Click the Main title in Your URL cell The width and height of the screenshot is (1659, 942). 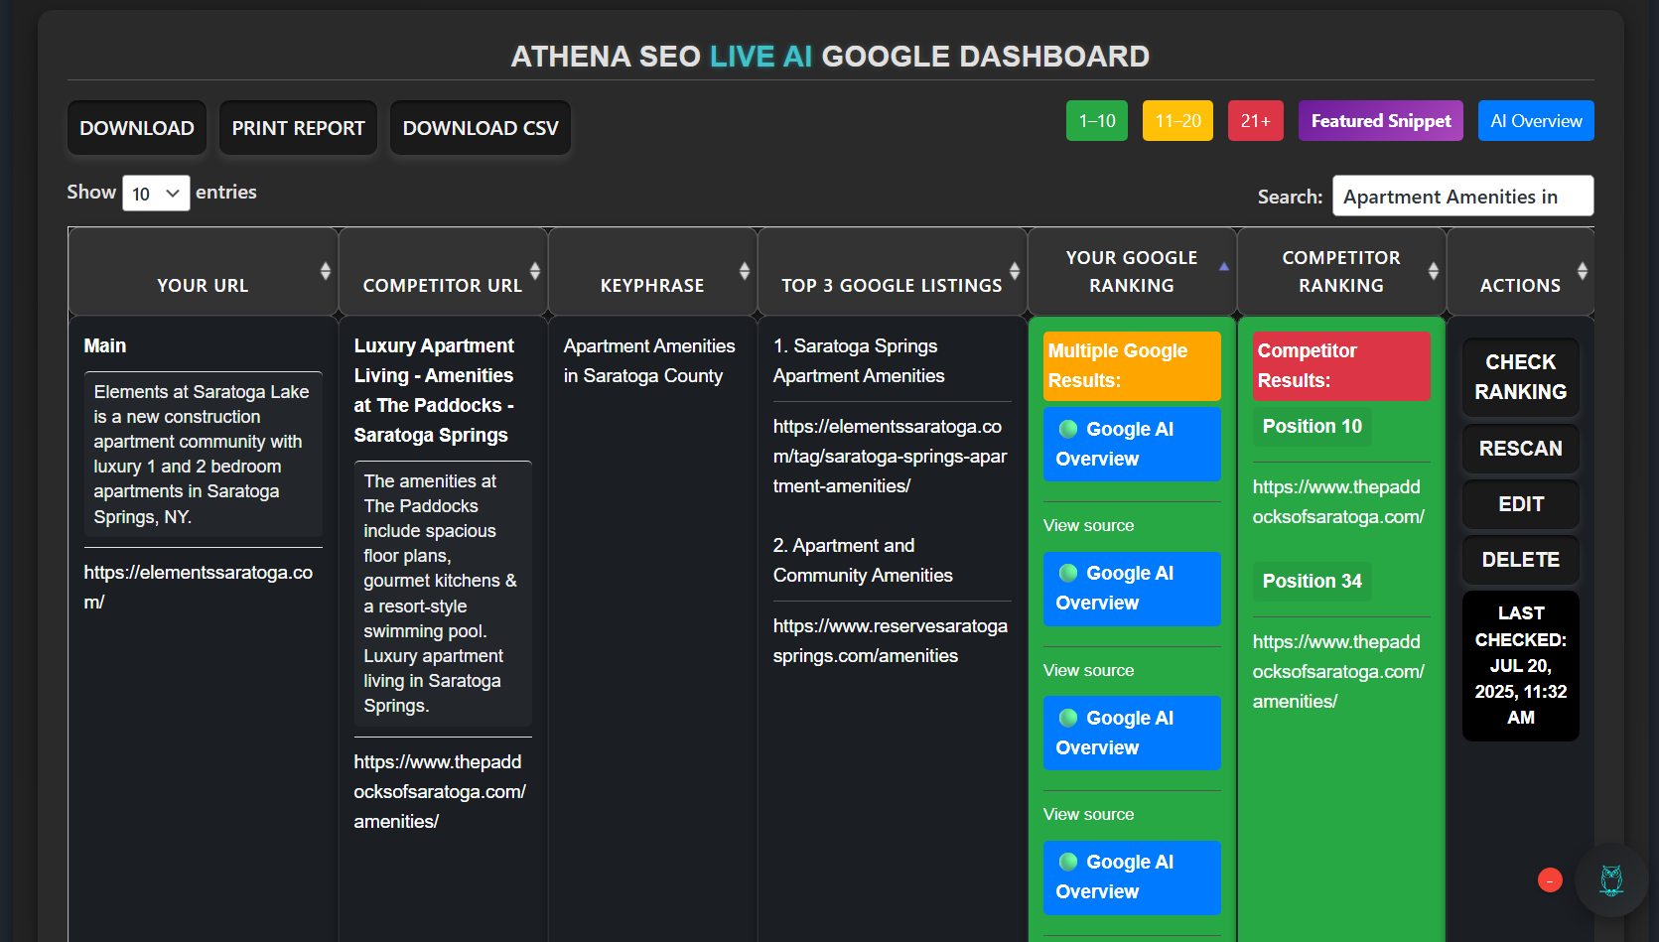pyautogui.click(x=105, y=345)
